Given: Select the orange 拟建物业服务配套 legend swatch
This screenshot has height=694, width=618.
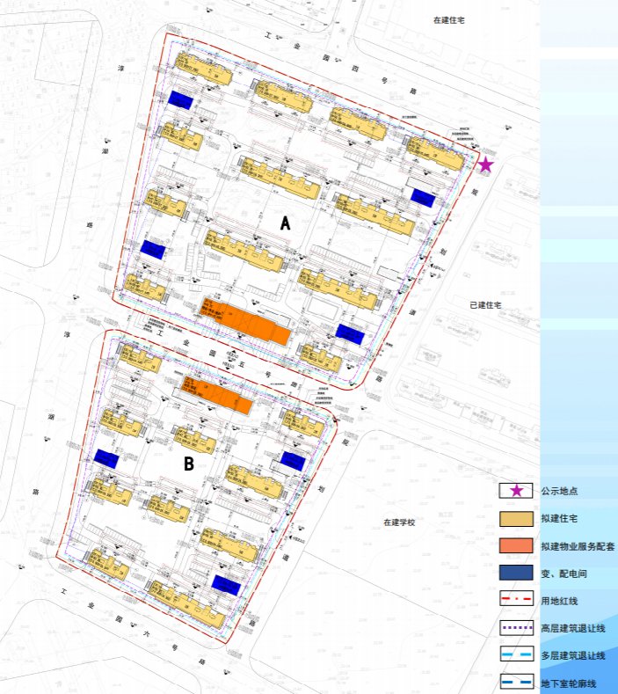Looking at the screenshot, I should (x=516, y=545).
